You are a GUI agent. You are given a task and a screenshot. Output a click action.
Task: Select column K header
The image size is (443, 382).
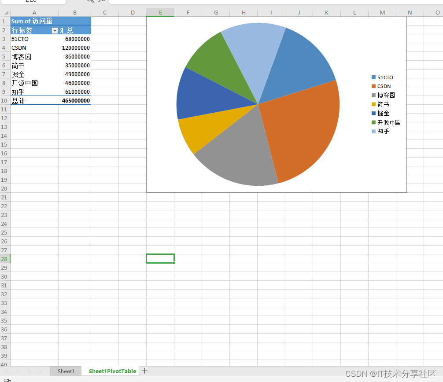click(x=327, y=12)
